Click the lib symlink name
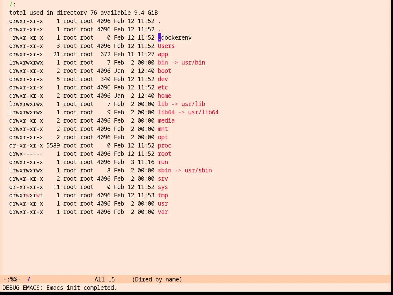 tap(163, 104)
